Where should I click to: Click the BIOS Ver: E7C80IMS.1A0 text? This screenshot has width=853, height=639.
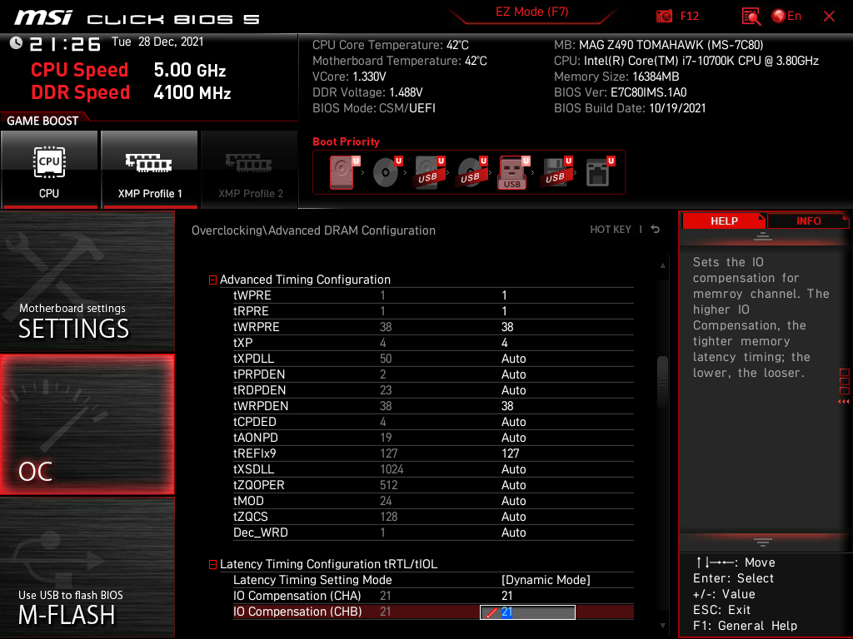pyautogui.click(x=620, y=92)
